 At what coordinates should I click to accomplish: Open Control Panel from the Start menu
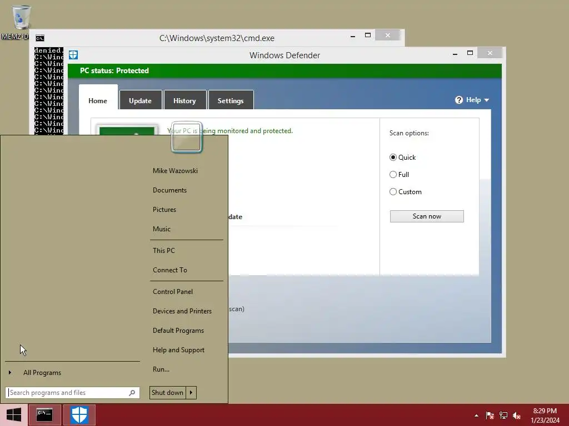pyautogui.click(x=173, y=292)
